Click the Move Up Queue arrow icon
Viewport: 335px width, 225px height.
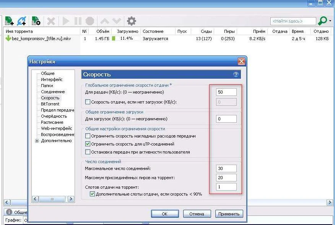[x=105, y=21]
